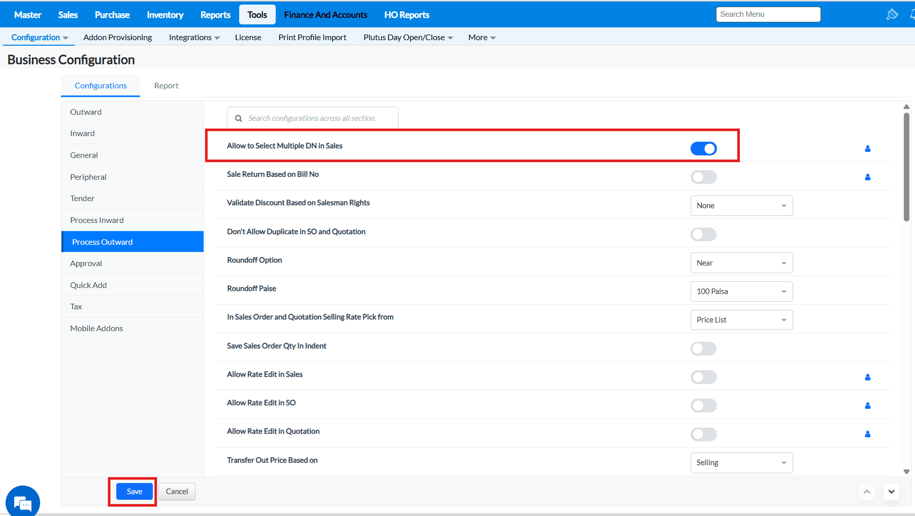
Task: Click the vertical scrollbar thumb
Action: 906,168
